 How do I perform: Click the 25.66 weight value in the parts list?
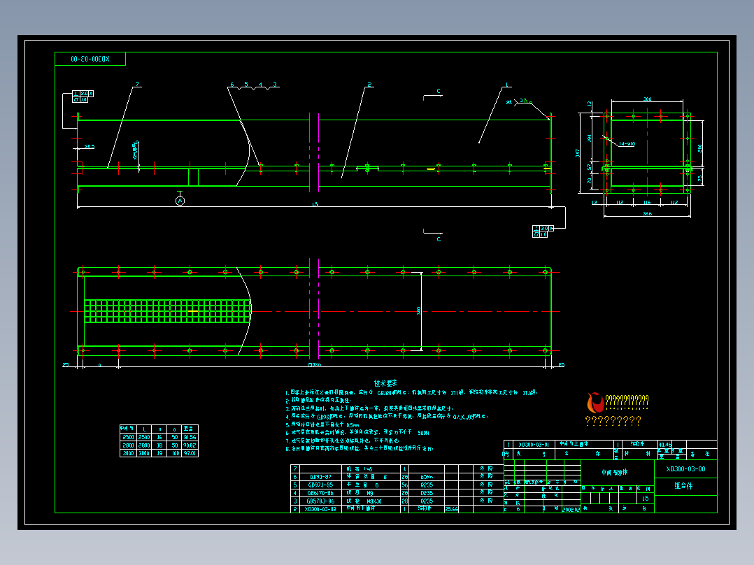tap(452, 509)
